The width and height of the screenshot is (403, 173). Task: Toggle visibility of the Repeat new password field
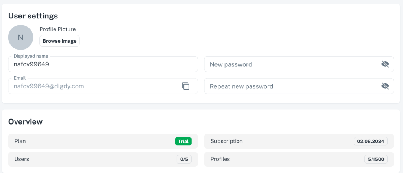(385, 86)
